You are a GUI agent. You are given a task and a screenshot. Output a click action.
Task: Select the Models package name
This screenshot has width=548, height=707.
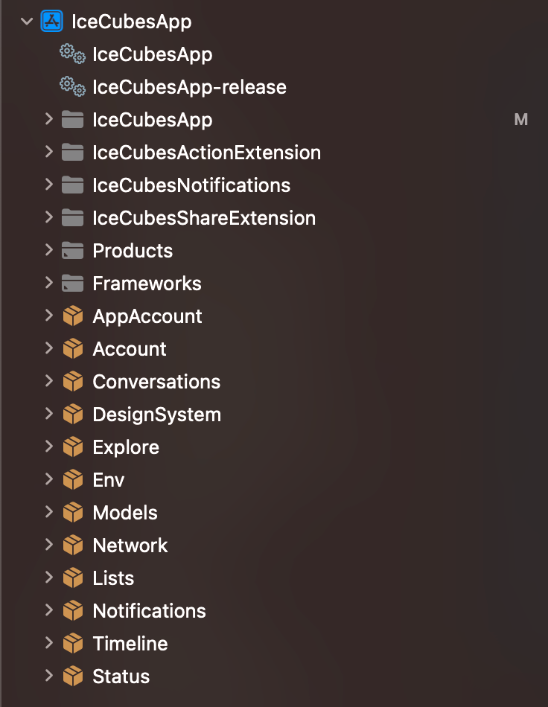pos(125,513)
